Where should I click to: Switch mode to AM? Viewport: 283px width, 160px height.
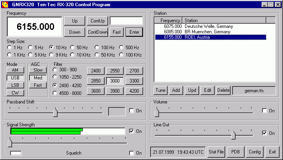click(15, 70)
